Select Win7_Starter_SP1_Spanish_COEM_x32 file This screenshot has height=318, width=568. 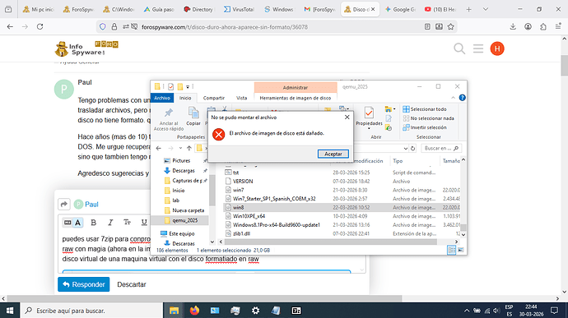click(x=274, y=199)
